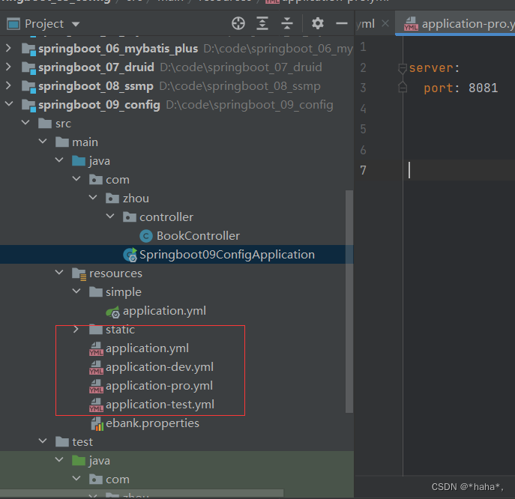The height and width of the screenshot is (499, 515).
Task: Click line number 7 in the gutter
Action: tap(363, 170)
